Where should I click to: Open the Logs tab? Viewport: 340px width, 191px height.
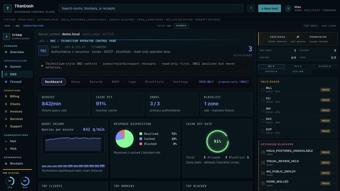(132, 82)
